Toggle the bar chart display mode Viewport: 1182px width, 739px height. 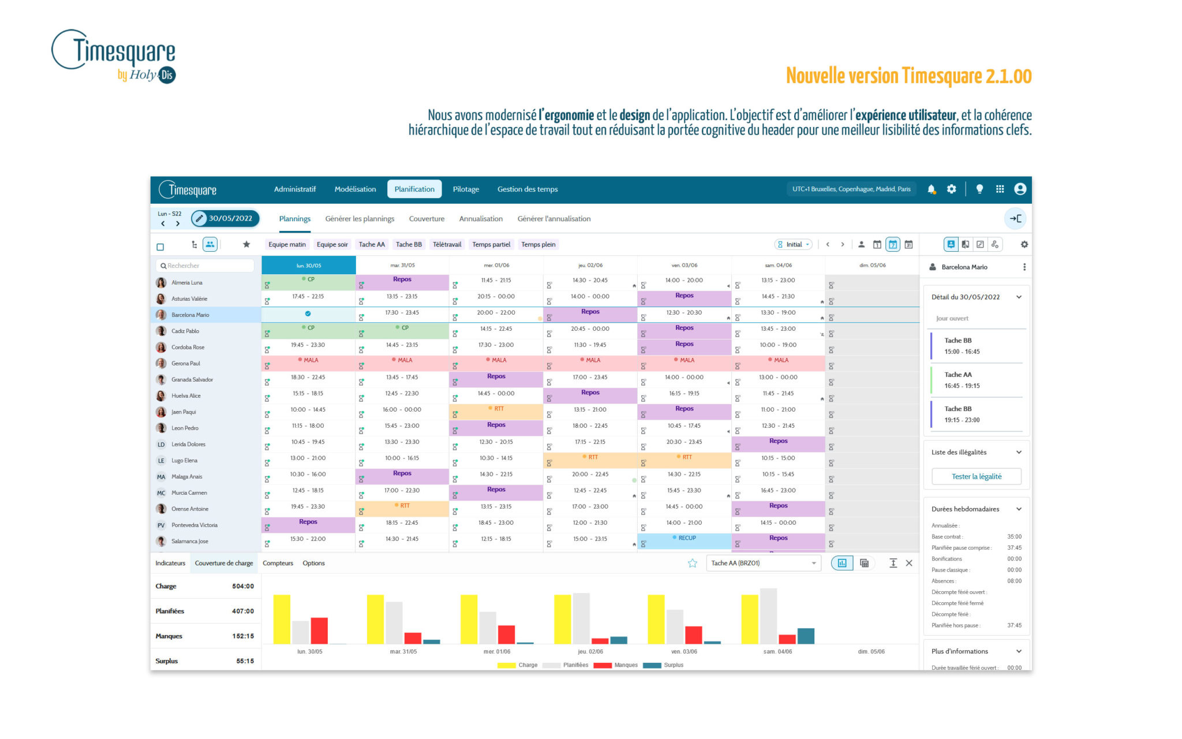(x=842, y=563)
